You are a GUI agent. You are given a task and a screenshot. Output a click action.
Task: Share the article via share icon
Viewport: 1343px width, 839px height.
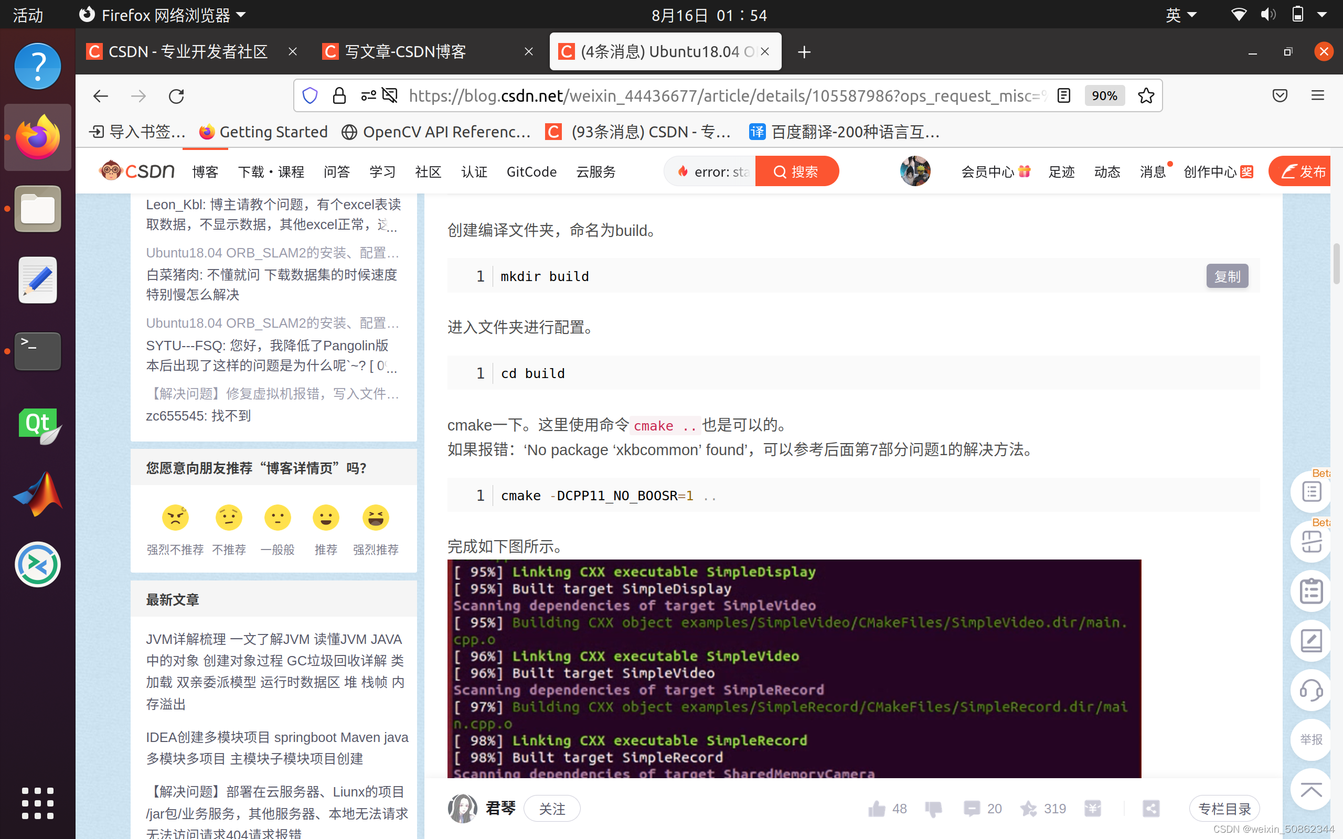tap(1151, 809)
